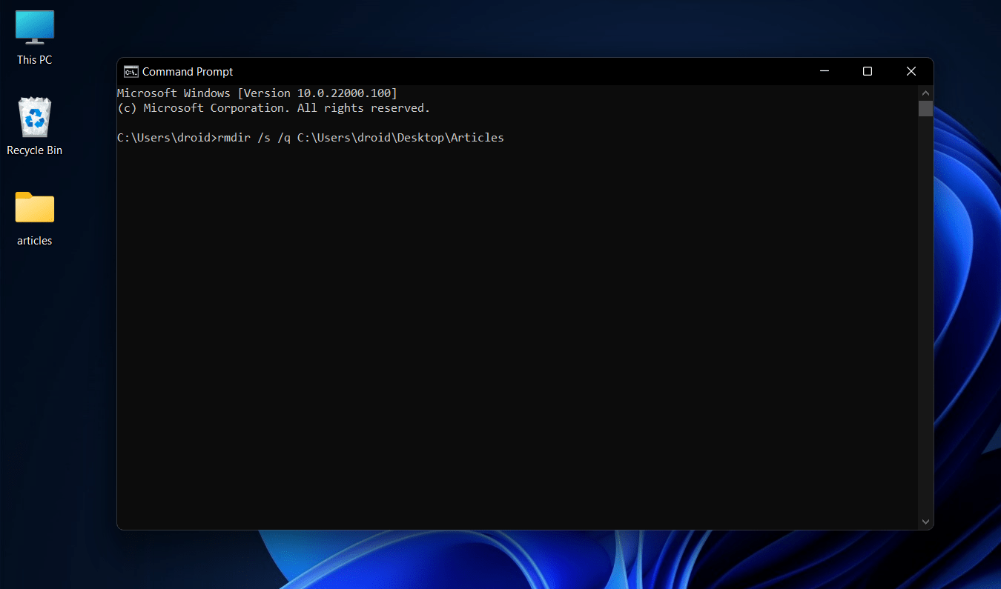Close the Command Prompt window
1001x589 pixels.
click(911, 71)
